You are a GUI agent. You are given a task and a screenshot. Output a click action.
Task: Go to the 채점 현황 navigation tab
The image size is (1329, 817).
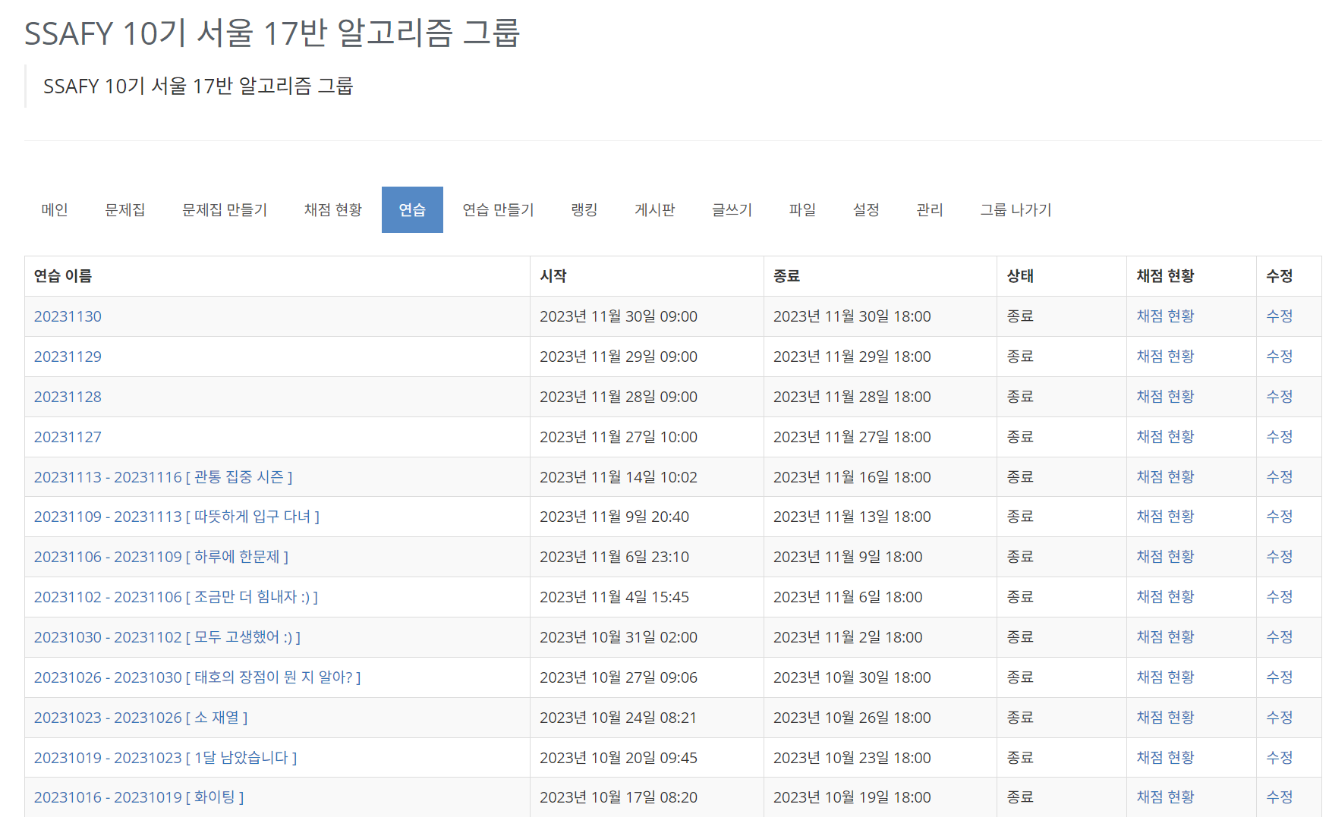point(333,209)
